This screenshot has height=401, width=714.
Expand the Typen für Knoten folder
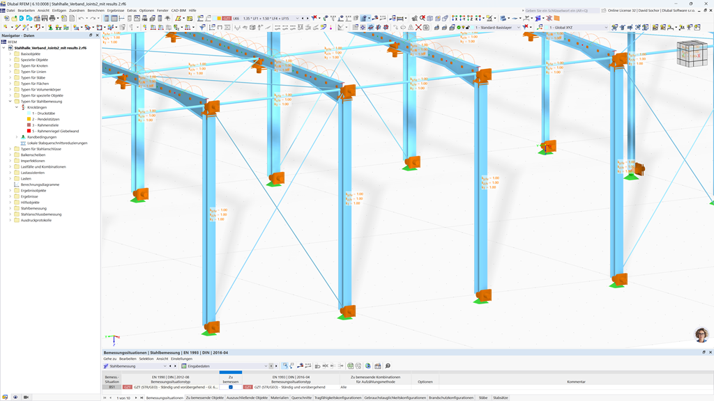click(10, 65)
